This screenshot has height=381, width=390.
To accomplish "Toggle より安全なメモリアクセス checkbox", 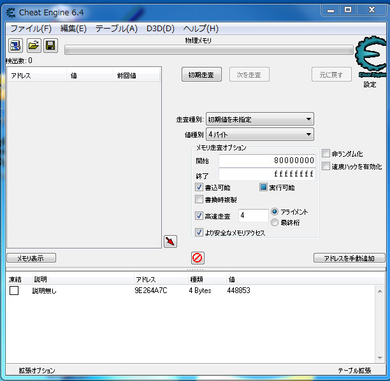I will click(x=199, y=233).
